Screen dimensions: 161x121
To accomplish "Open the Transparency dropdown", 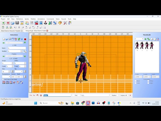I will (x=6, y=77).
